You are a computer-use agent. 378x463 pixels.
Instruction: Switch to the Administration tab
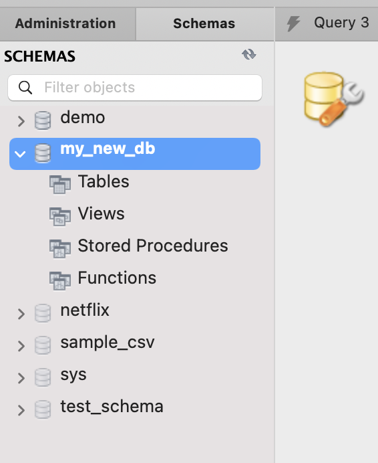(x=65, y=23)
